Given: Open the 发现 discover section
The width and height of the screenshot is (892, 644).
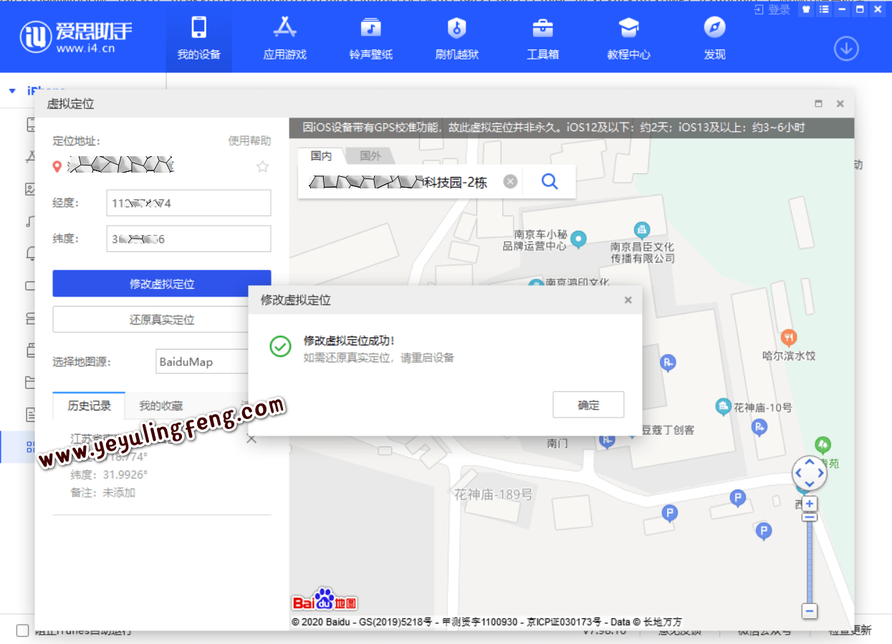Looking at the screenshot, I should coord(715,38).
